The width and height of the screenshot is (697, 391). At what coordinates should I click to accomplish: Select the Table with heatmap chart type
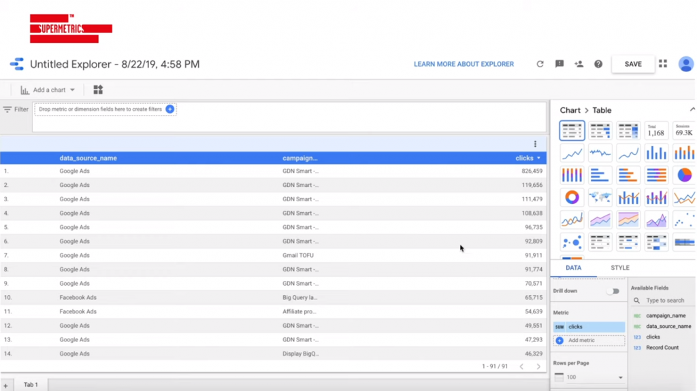tap(628, 131)
